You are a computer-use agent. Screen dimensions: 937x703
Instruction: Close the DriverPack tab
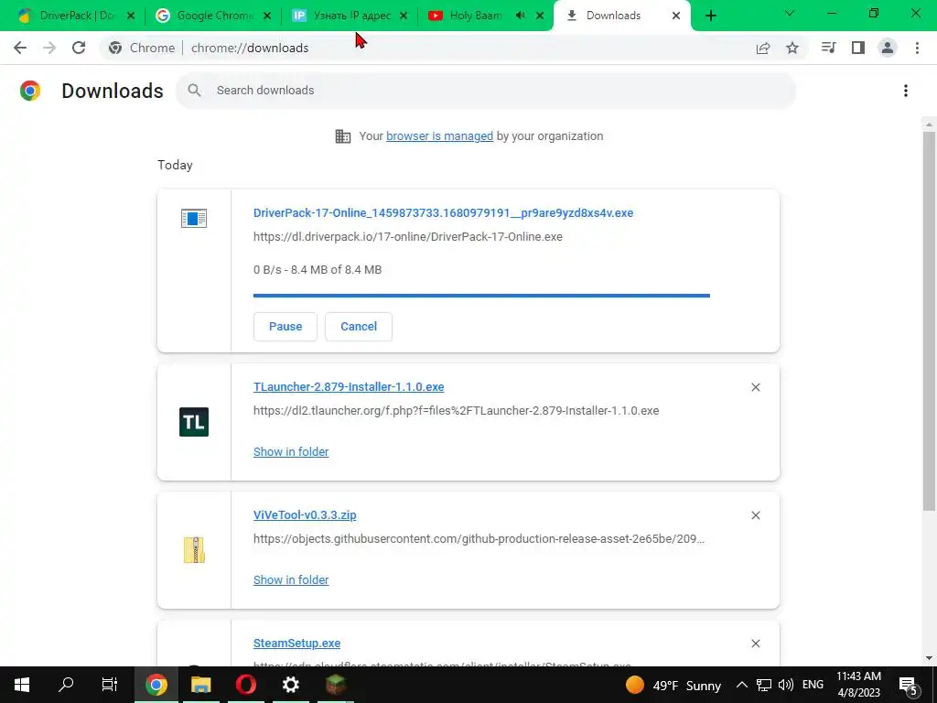(x=131, y=16)
